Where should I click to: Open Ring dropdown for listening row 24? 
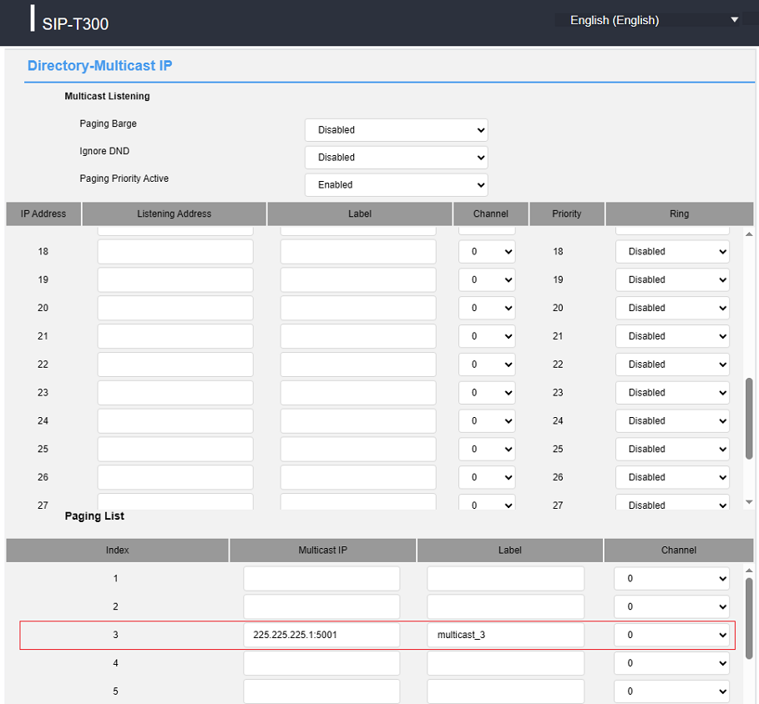tap(672, 420)
